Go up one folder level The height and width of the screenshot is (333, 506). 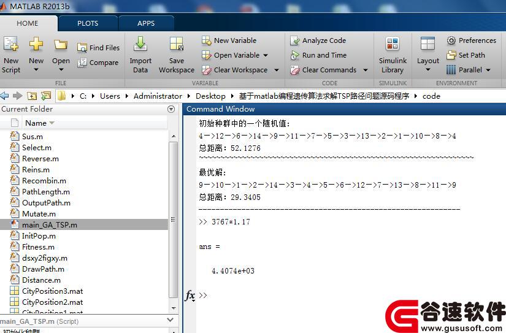32,96
